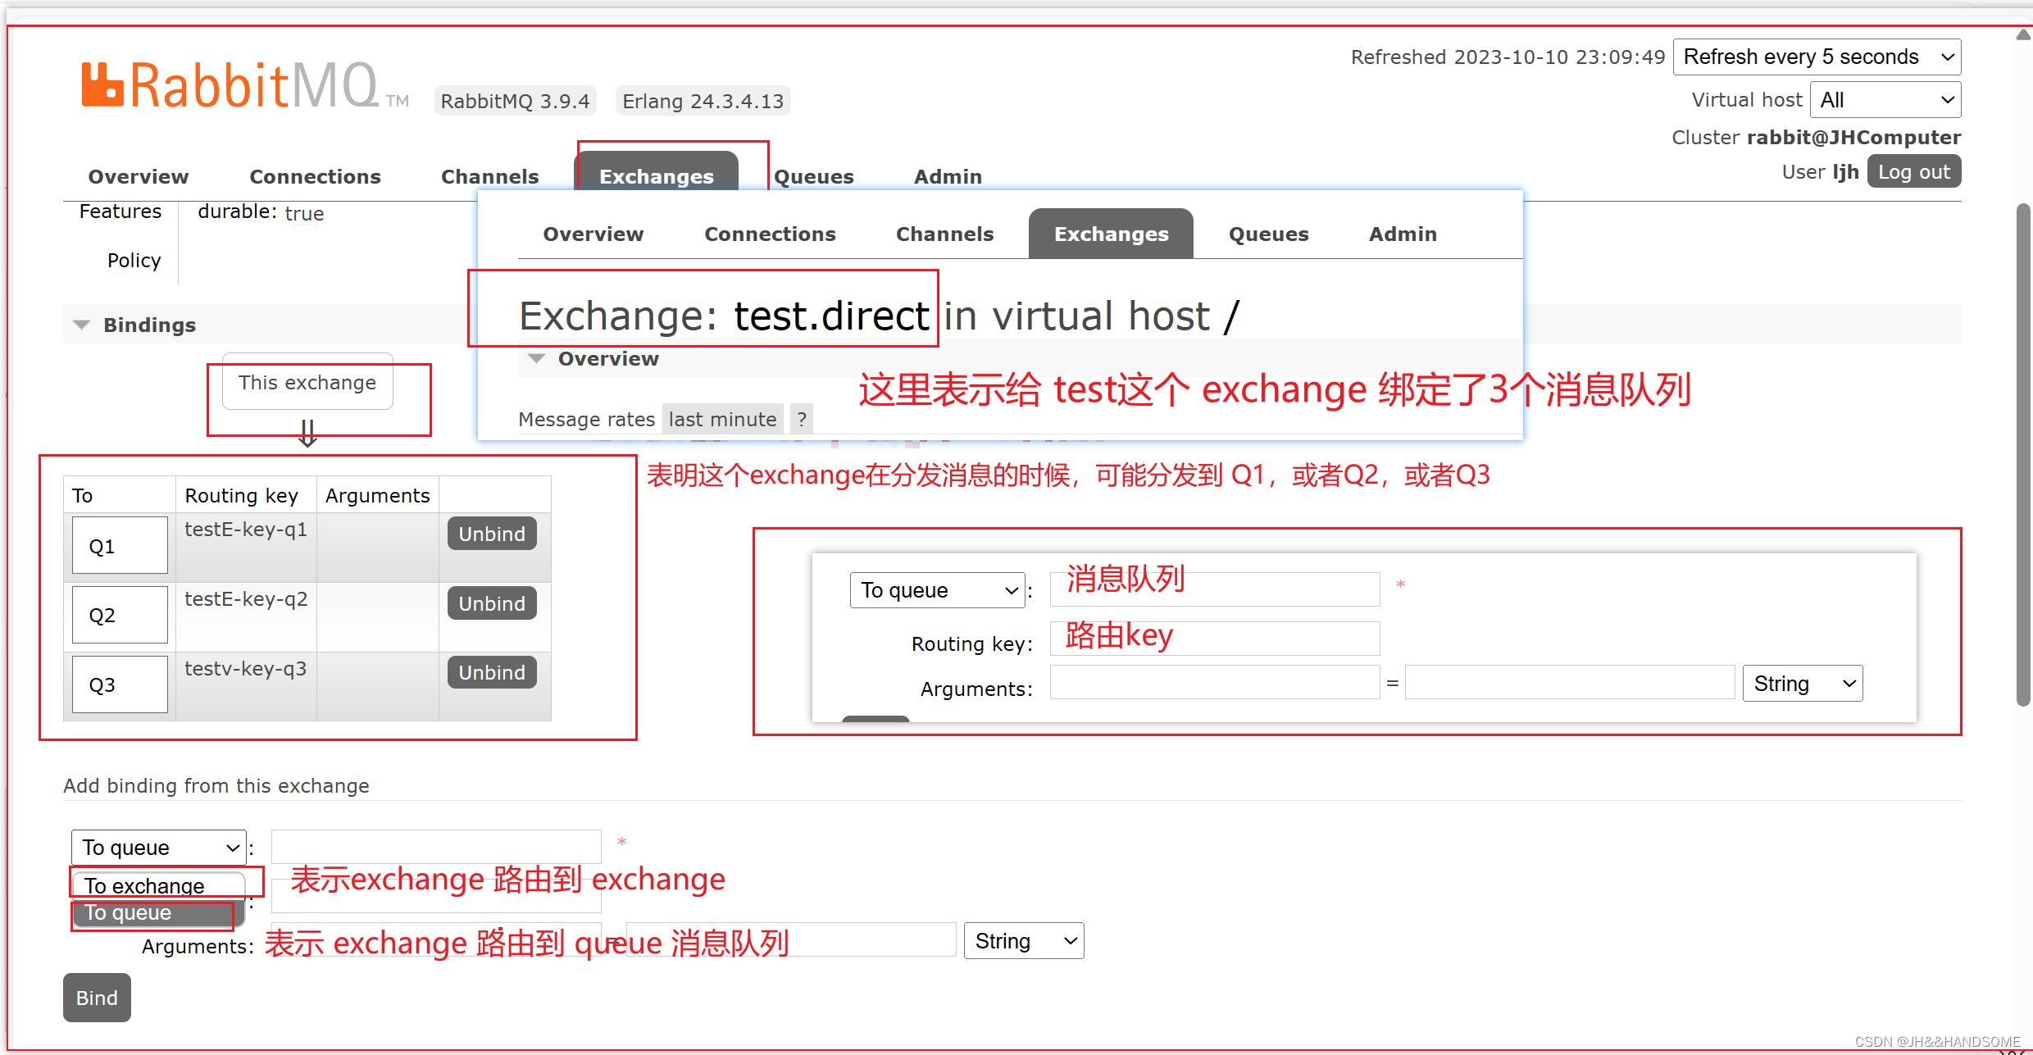
Task: Collapse the Overview section triangle
Action: point(537,359)
